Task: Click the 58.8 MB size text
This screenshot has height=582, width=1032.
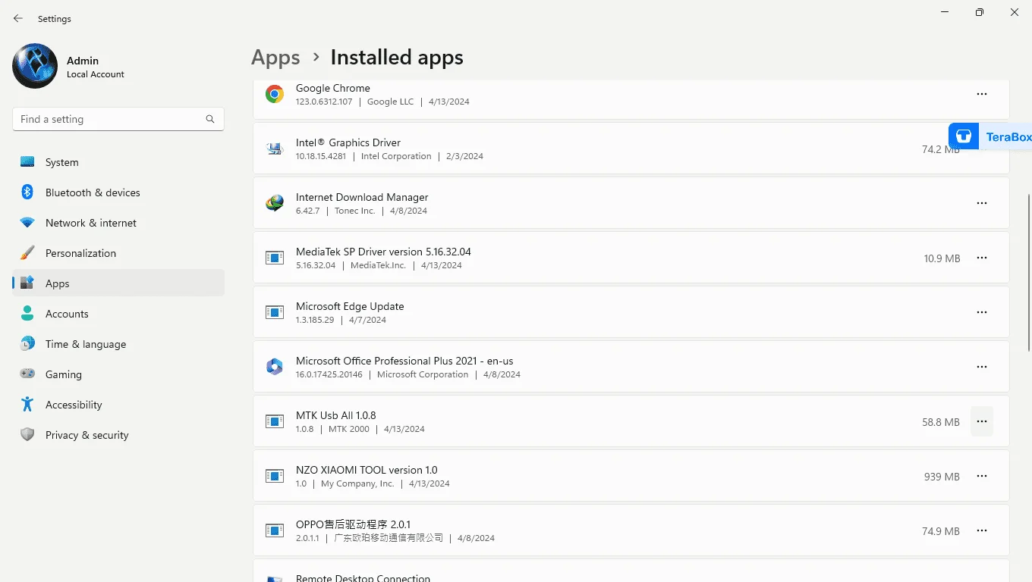Action: click(x=941, y=422)
